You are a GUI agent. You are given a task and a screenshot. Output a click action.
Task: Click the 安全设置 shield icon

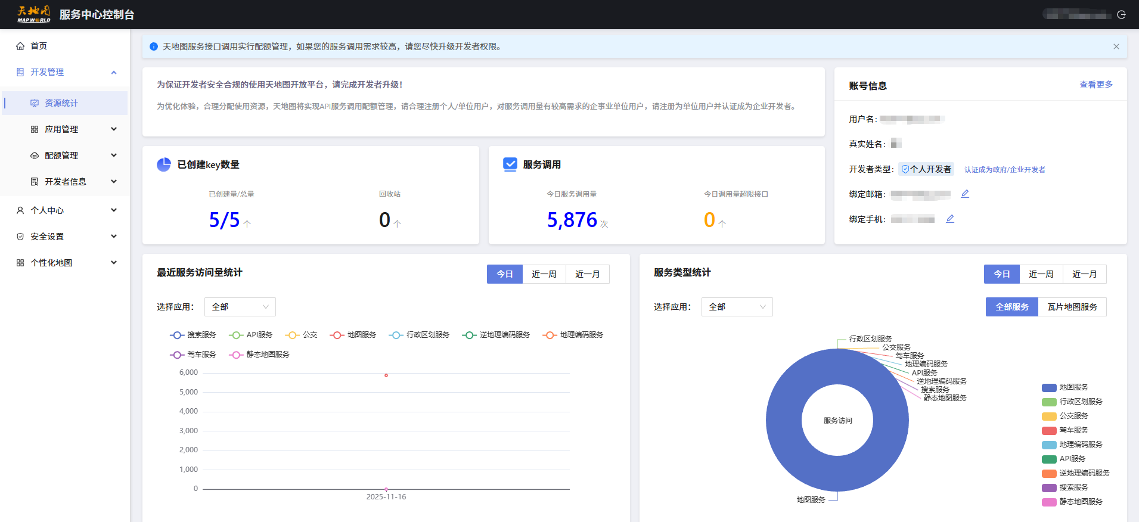coord(20,237)
